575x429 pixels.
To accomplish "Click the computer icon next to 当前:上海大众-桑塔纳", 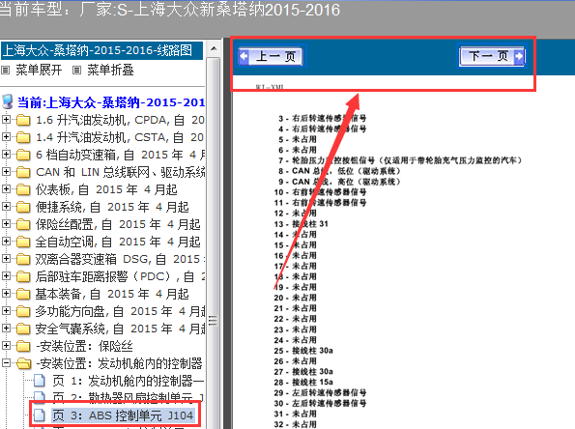I will pos(8,101).
